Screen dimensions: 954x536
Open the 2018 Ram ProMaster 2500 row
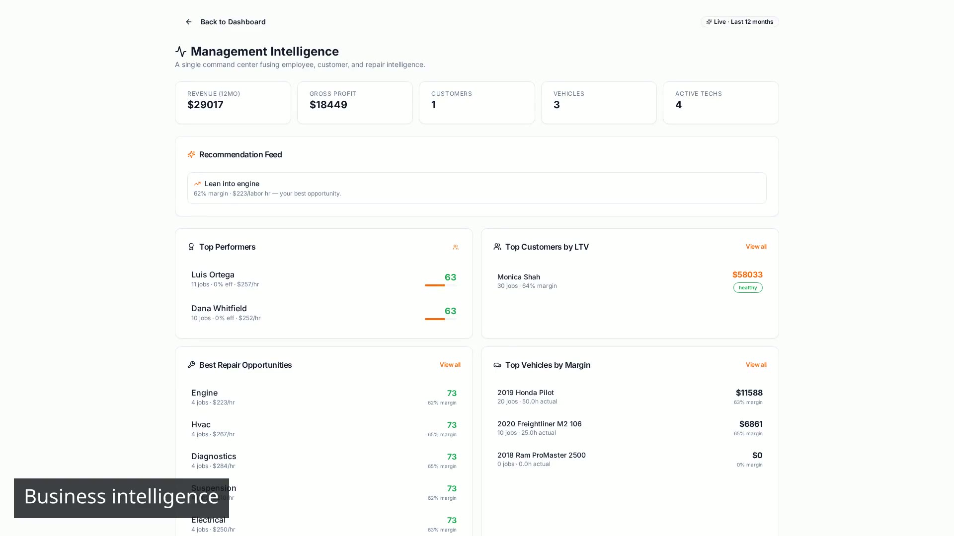[x=630, y=459]
